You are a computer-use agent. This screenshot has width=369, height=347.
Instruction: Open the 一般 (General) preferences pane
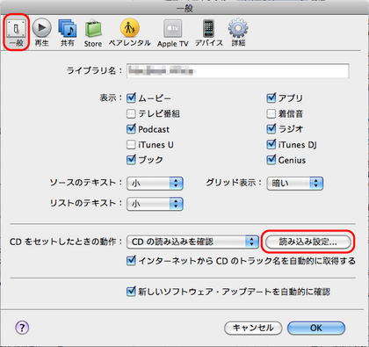point(16,33)
